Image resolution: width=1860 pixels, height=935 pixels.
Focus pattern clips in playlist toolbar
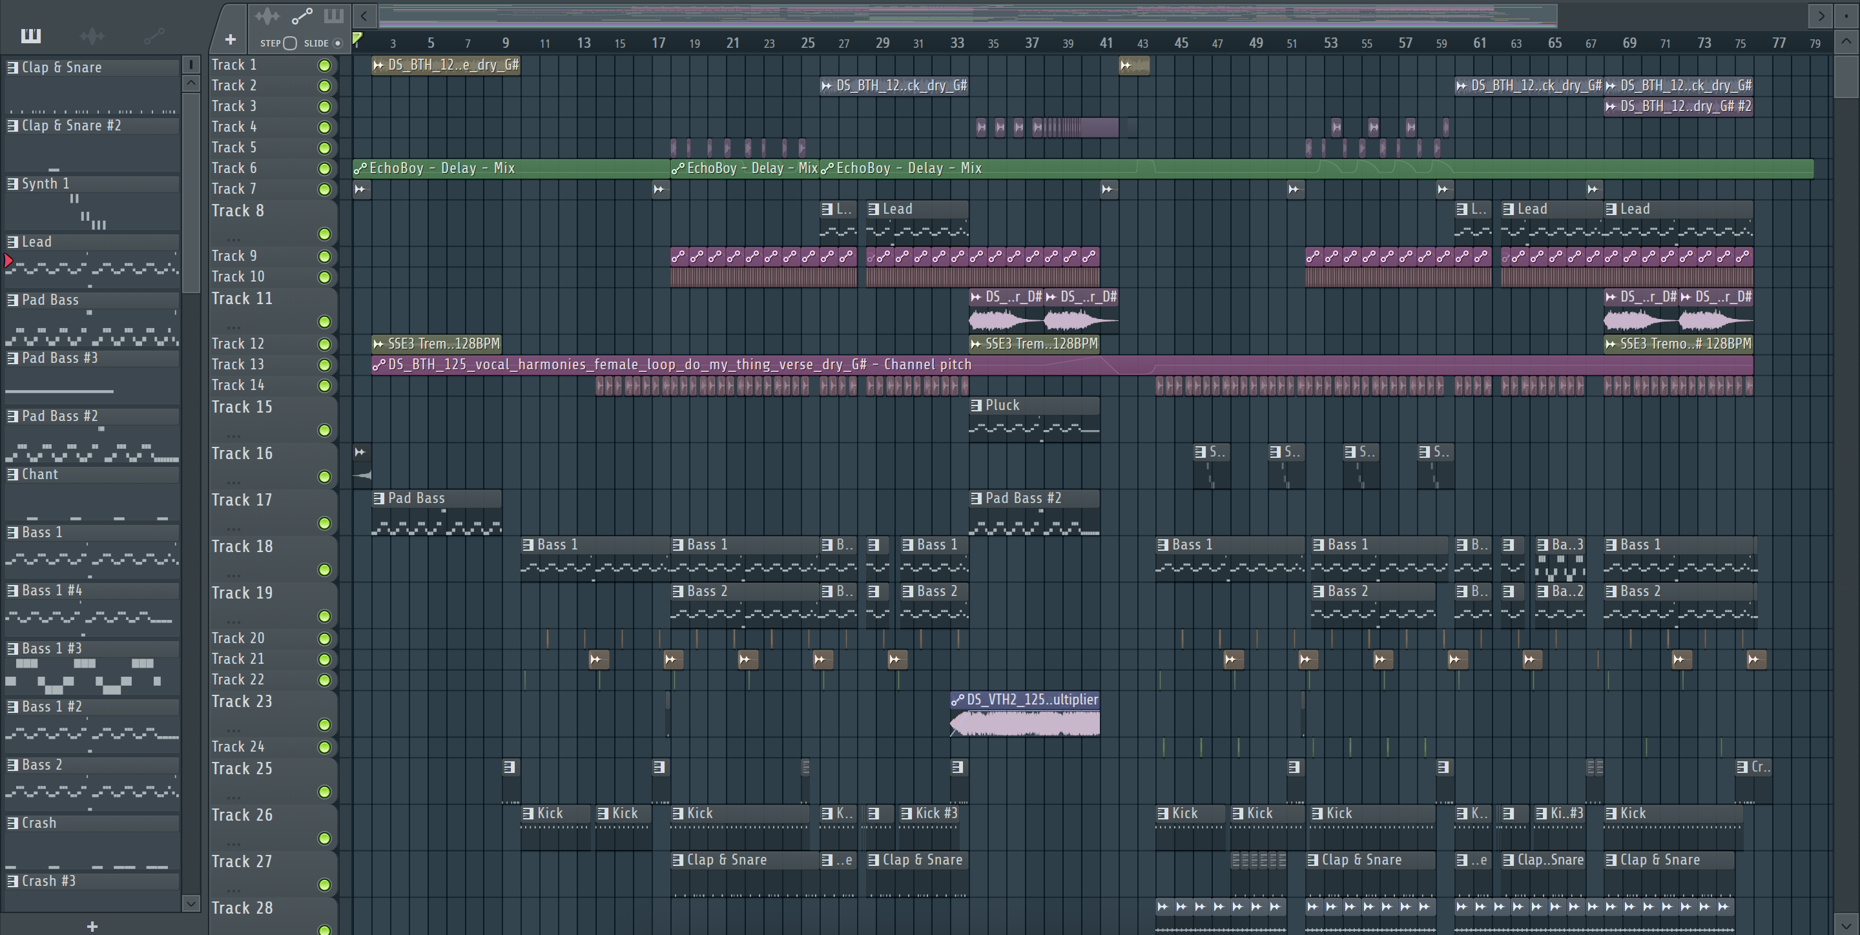pyautogui.click(x=334, y=15)
